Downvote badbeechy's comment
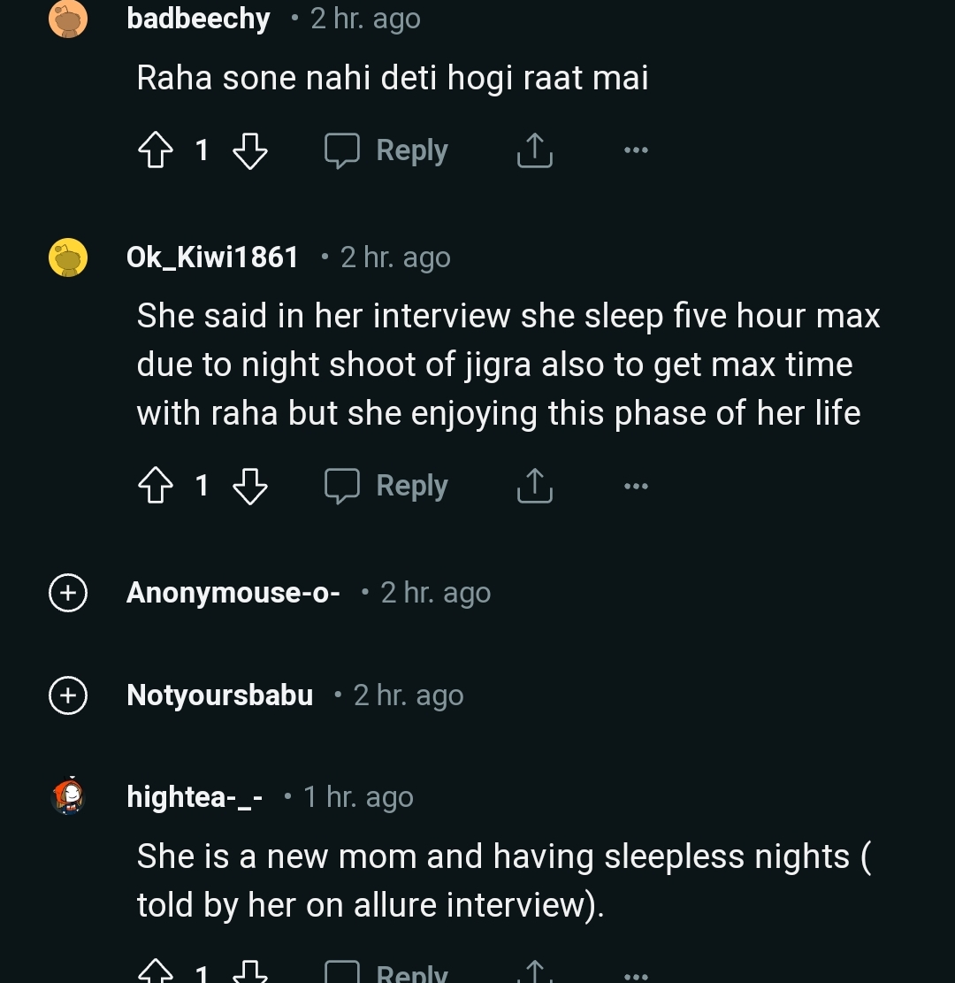 [x=252, y=151]
